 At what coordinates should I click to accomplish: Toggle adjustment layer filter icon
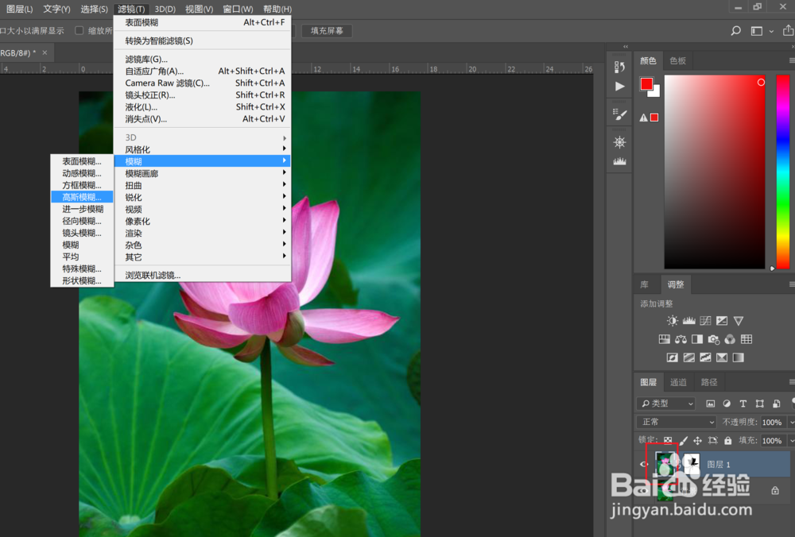pos(727,404)
